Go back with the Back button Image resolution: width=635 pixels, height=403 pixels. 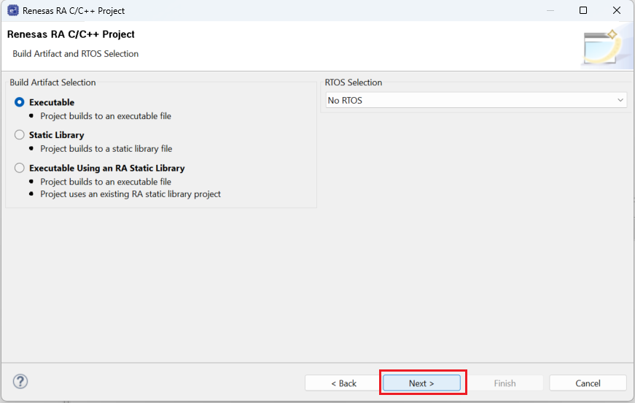(x=343, y=383)
